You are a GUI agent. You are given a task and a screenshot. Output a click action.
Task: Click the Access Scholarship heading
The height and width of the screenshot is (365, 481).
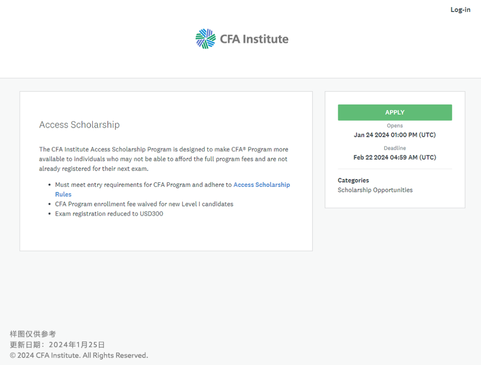pos(79,125)
